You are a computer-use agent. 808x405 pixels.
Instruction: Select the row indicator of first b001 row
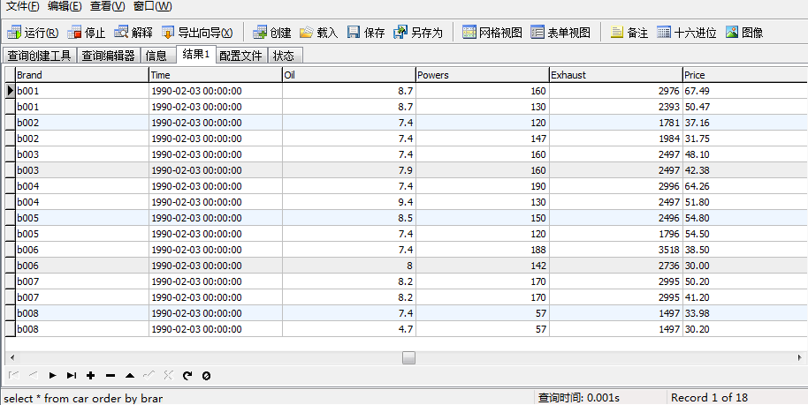pos(10,91)
